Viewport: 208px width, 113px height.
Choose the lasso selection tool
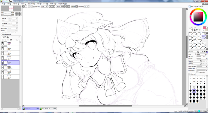[x=192, y=28]
